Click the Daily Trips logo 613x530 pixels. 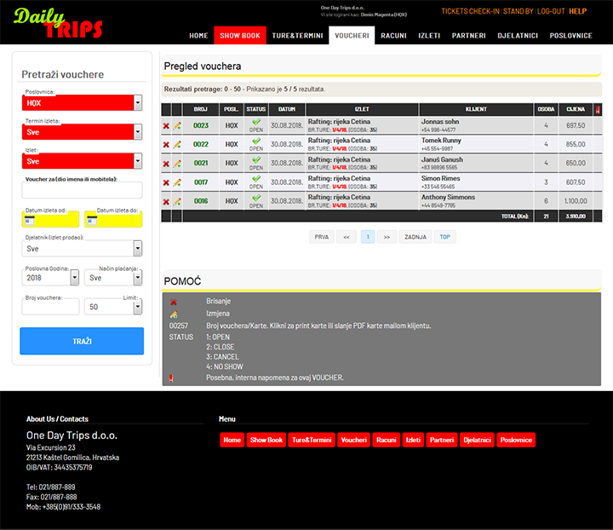[x=58, y=23]
